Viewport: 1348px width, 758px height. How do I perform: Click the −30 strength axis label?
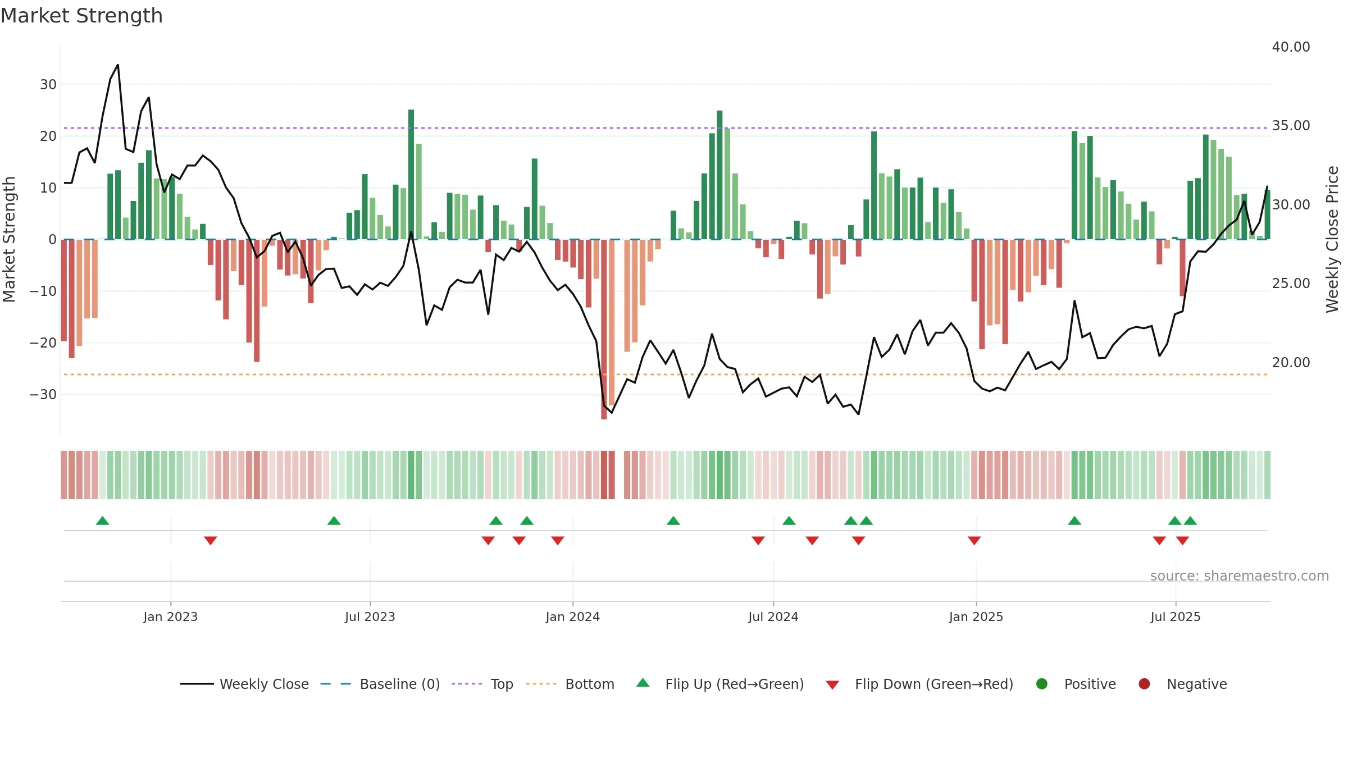[x=43, y=395]
